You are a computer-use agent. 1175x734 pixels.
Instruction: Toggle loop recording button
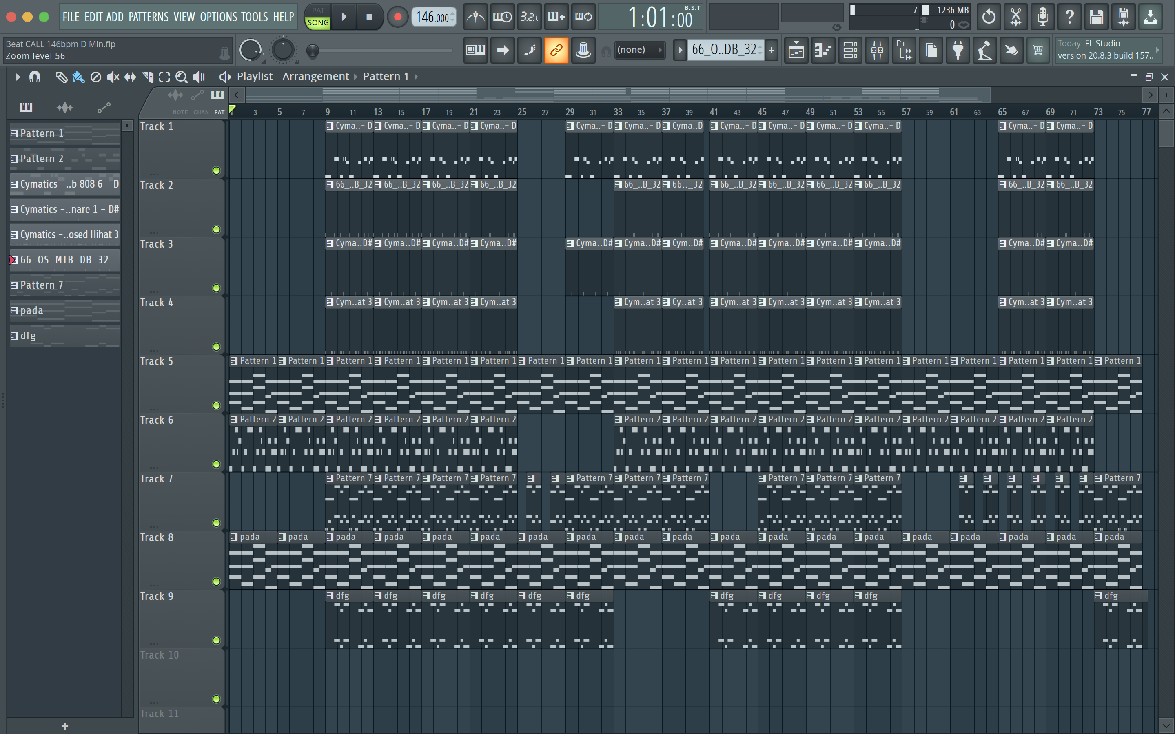click(583, 17)
